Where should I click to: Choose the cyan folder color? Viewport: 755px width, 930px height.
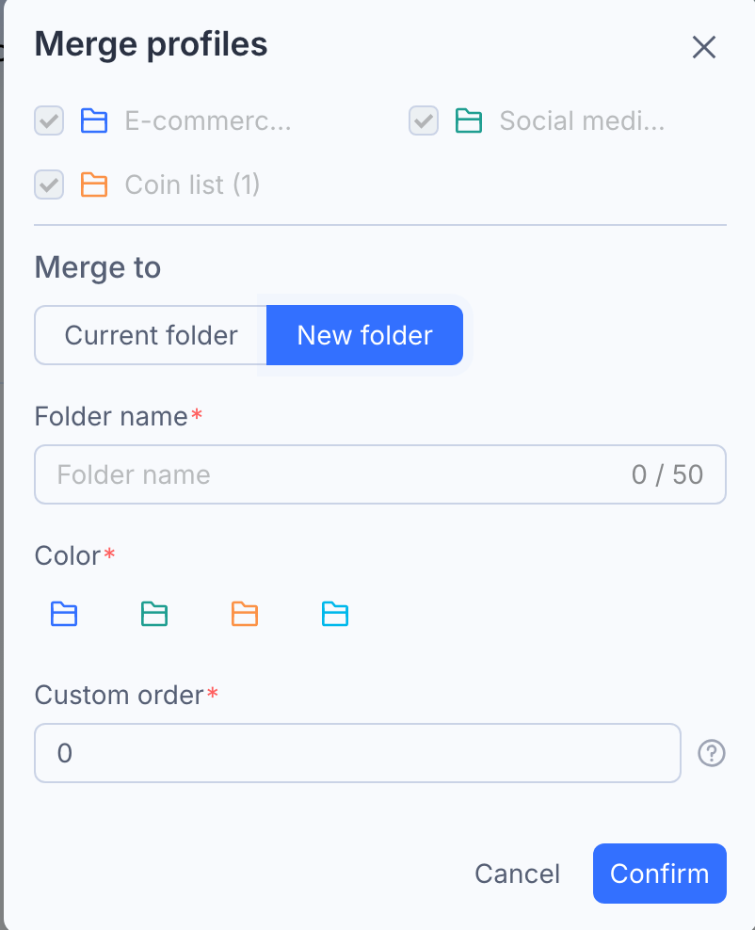tap(335, 614)
